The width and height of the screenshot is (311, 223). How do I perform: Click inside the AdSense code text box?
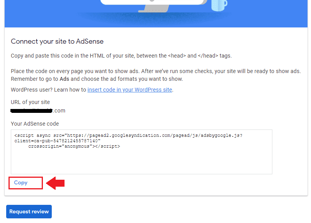[141, 152]
